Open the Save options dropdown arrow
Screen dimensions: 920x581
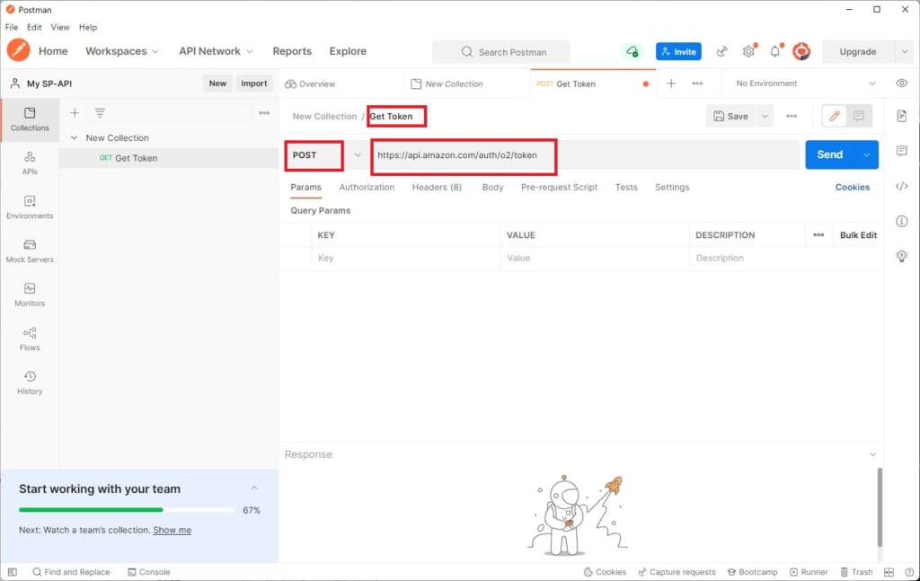[765, 116]
